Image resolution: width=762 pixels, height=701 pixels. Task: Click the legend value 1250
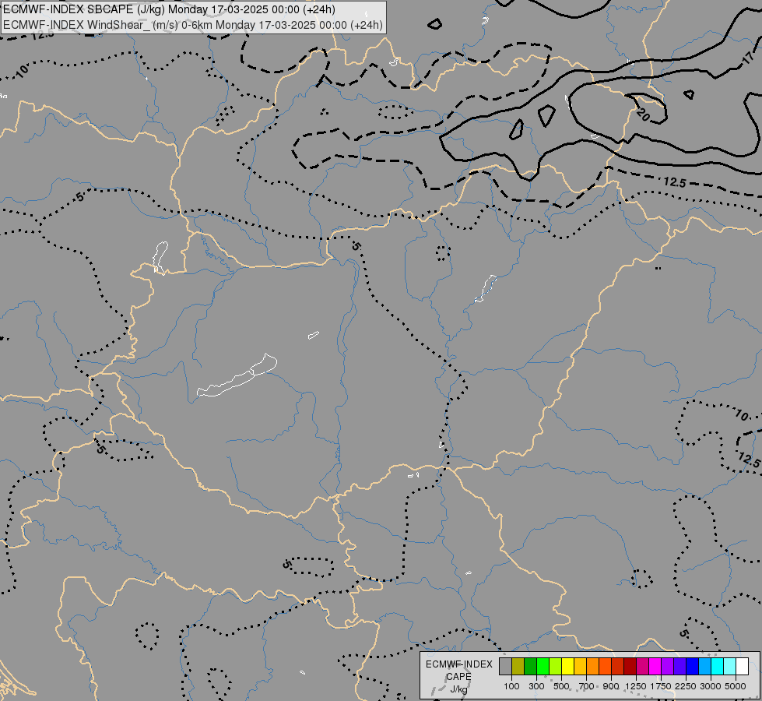pos(636,686)
